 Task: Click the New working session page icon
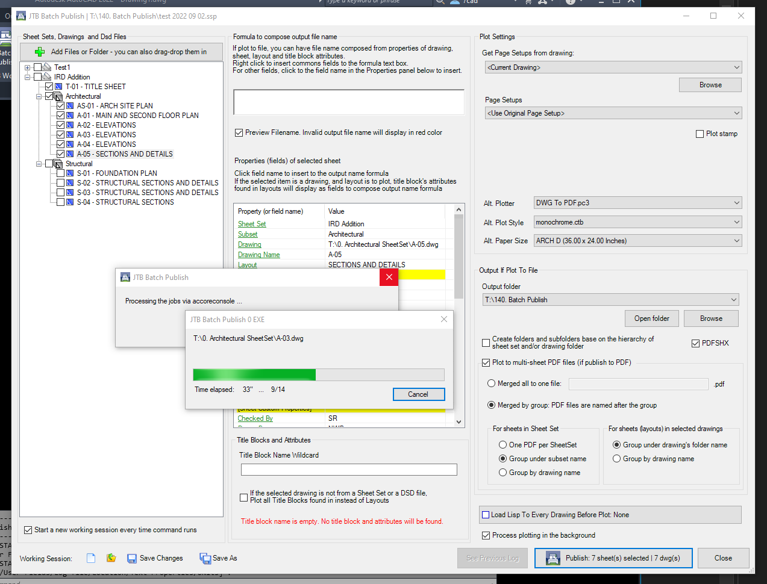91,558
